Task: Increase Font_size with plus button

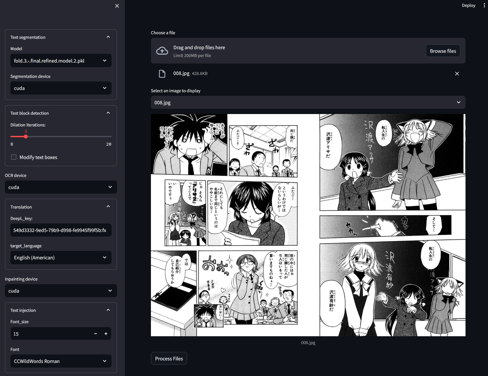Action: tap(106, 334)
